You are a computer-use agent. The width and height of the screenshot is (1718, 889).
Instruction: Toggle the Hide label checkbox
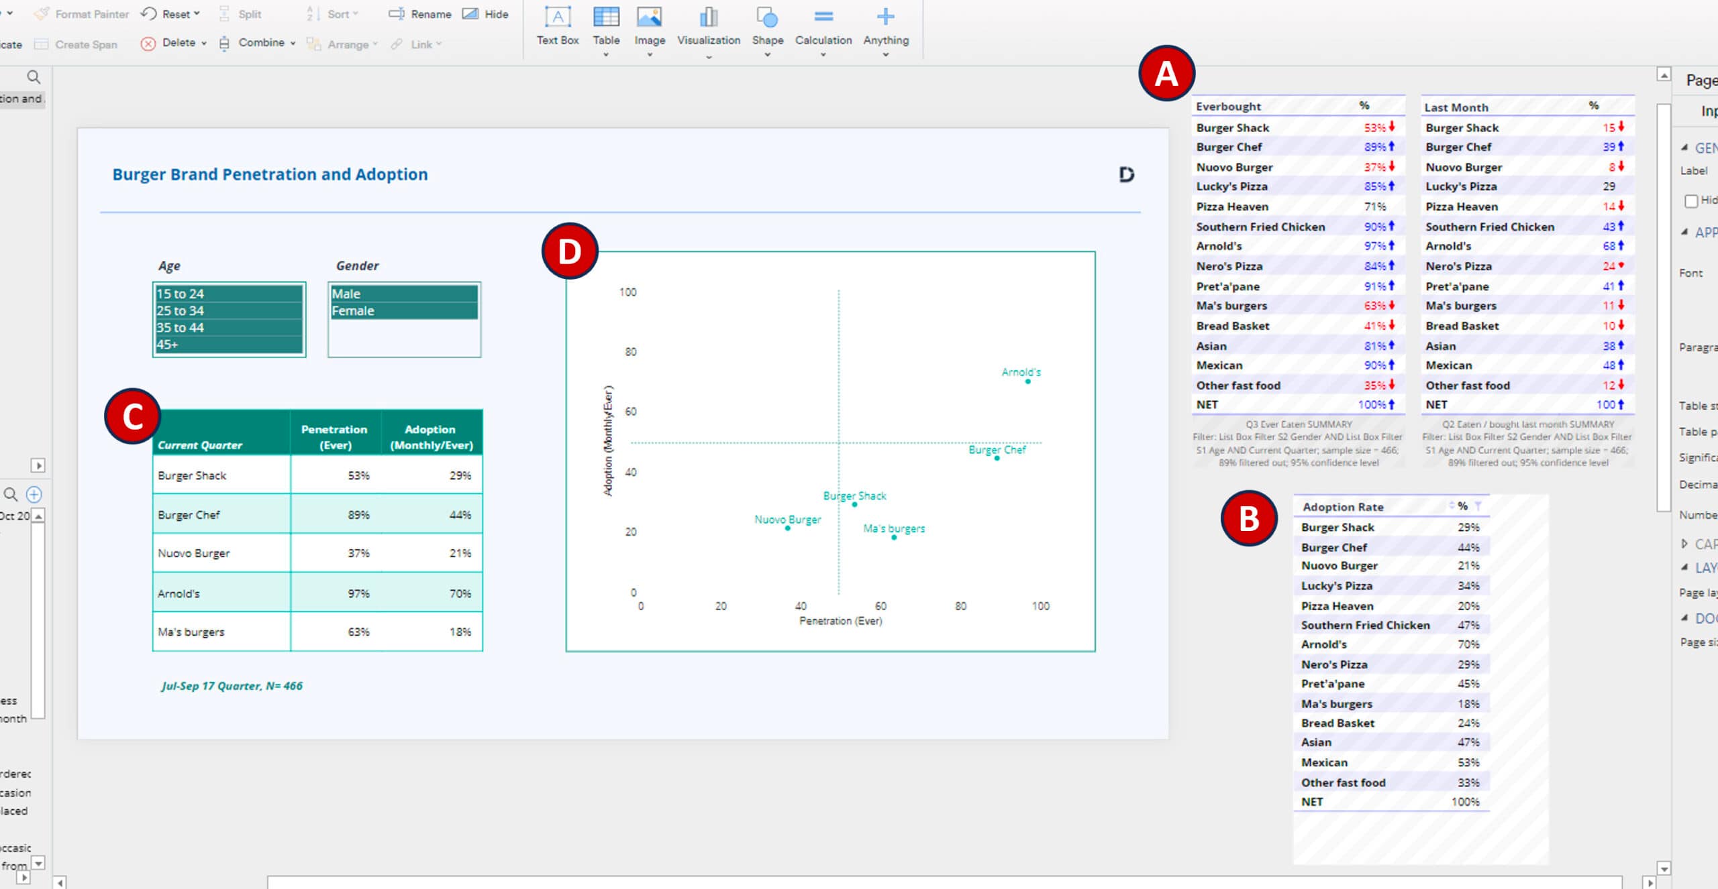point(1691,200)
